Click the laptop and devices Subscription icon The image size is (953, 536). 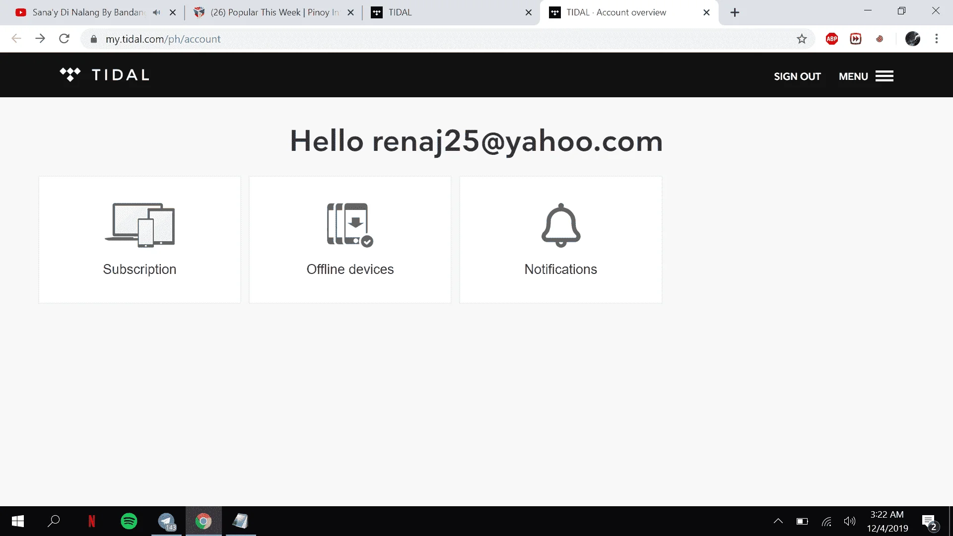tap(140, 225)
